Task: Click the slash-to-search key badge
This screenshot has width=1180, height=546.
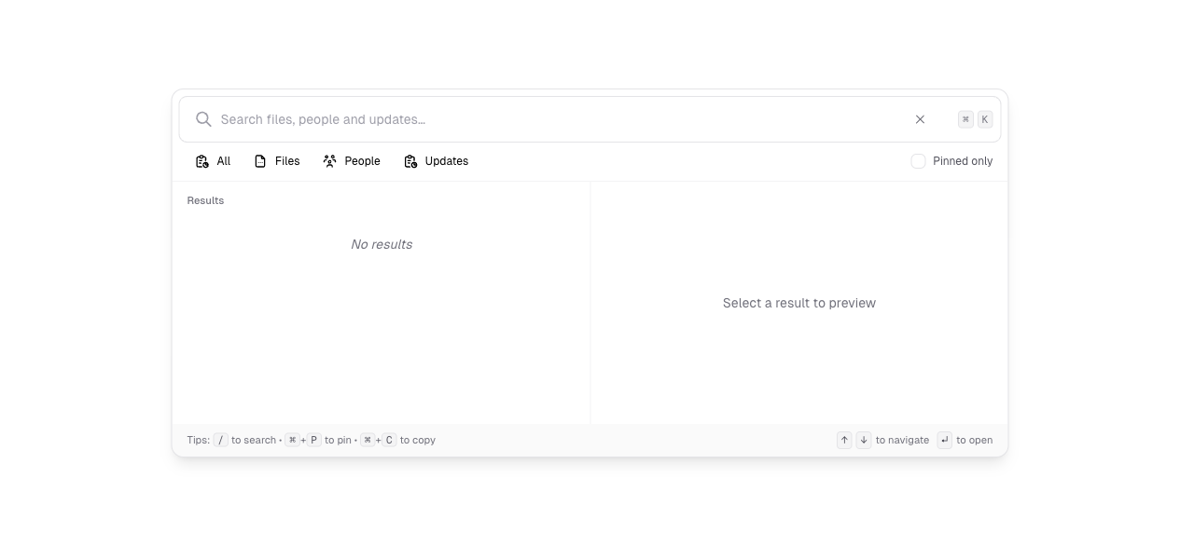Action: (x=220, y=440)
